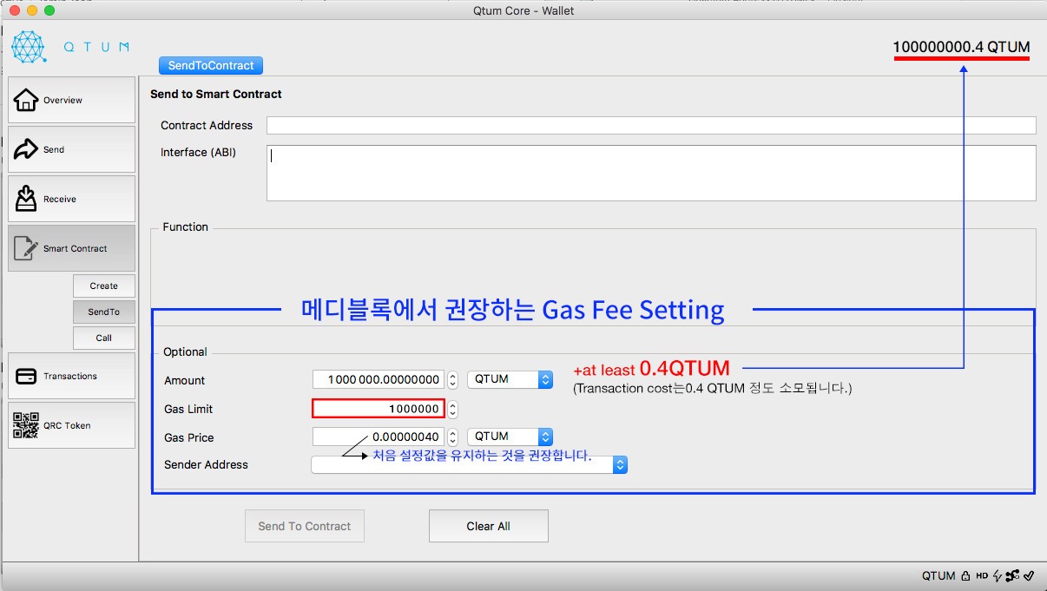Select the SendTo option under Smart Contract

[x=103, y=312]
